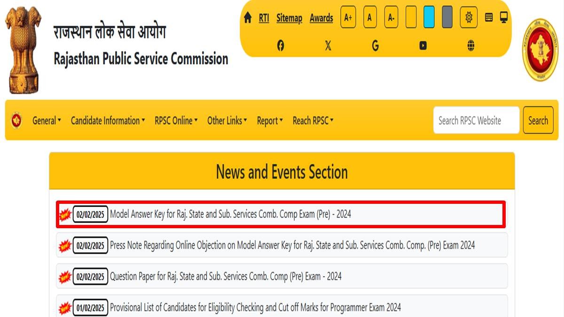Open the YouTube channel icon

point(423,46)
